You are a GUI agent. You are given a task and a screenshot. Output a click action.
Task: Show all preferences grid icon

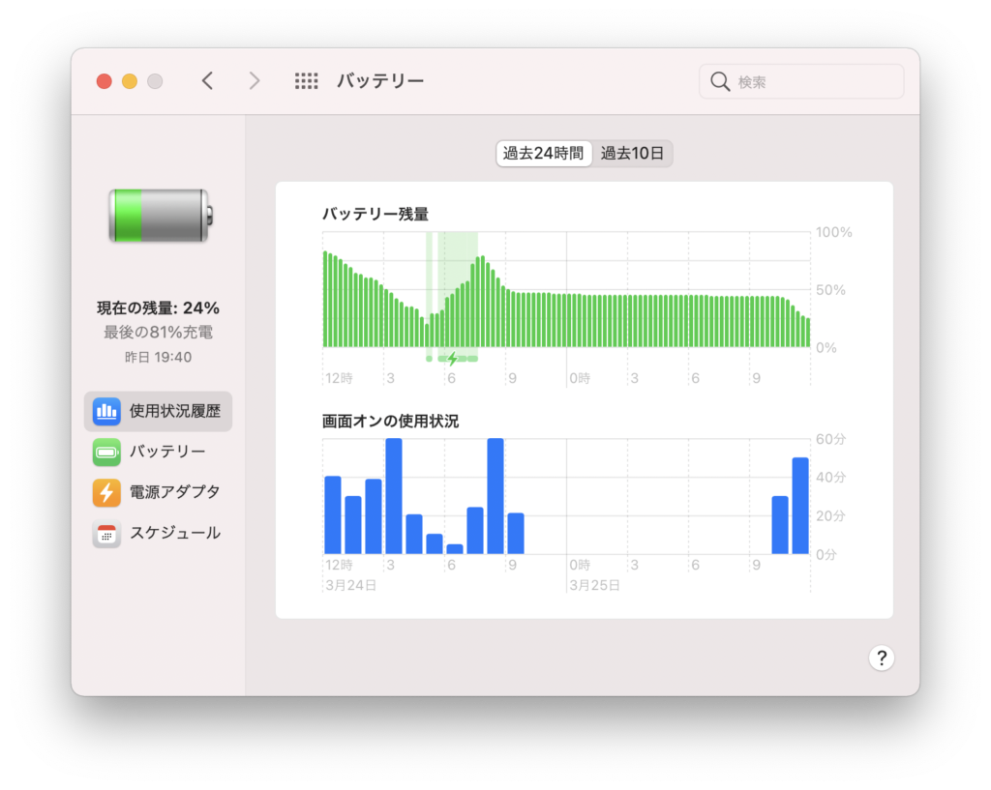pos(307,81)
